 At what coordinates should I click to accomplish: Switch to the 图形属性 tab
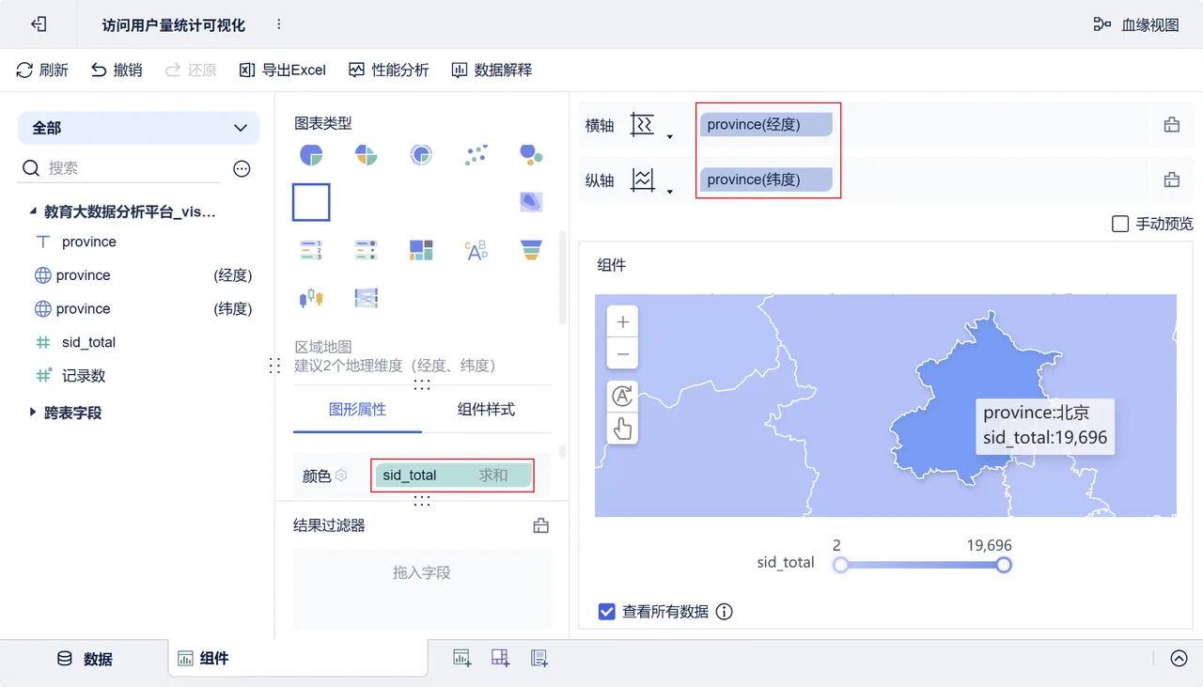(x=357, y=410)
